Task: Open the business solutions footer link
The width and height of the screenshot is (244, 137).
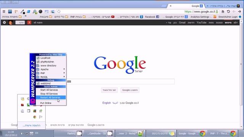Action: point(76,125)
